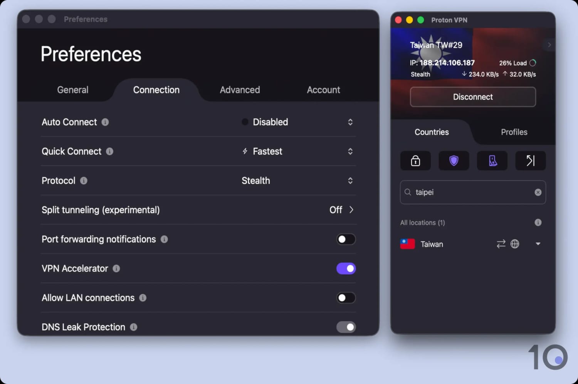Open Protocol dropdown showing Stealth

297,180
